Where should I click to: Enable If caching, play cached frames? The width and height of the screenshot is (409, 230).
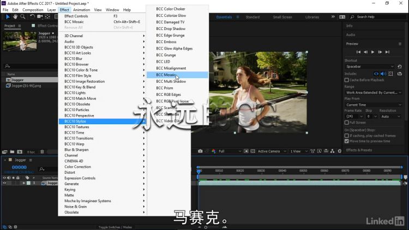coord(347,136)
